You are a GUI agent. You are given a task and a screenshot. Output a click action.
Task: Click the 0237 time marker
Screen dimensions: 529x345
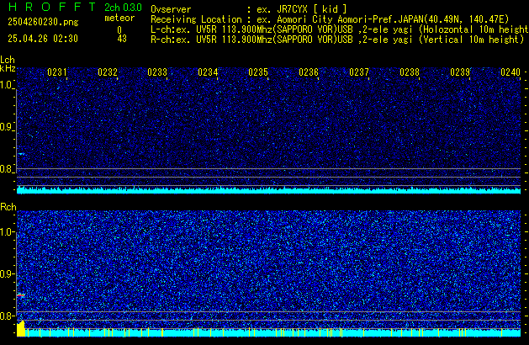click(359, 72)
